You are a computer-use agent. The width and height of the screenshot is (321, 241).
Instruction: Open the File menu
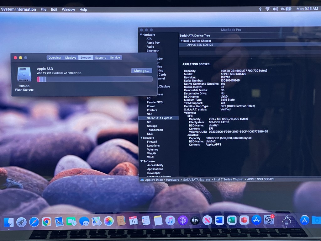click(43, 9)
